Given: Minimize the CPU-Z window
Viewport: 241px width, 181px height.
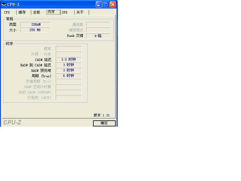Looking at the screenshot, I should coord(99,4).
